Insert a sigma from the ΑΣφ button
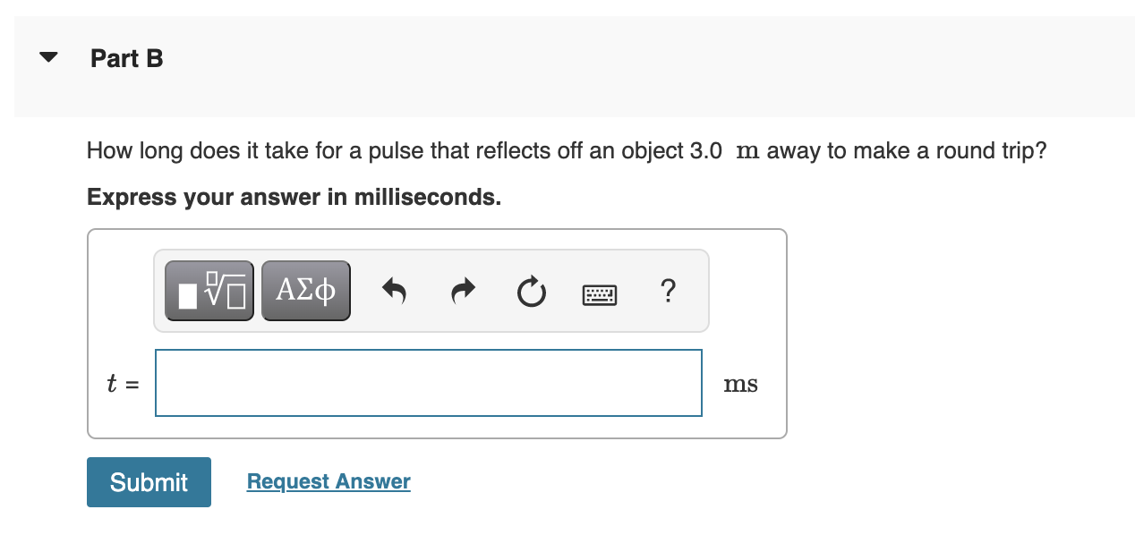 click(x=305, y=290)
